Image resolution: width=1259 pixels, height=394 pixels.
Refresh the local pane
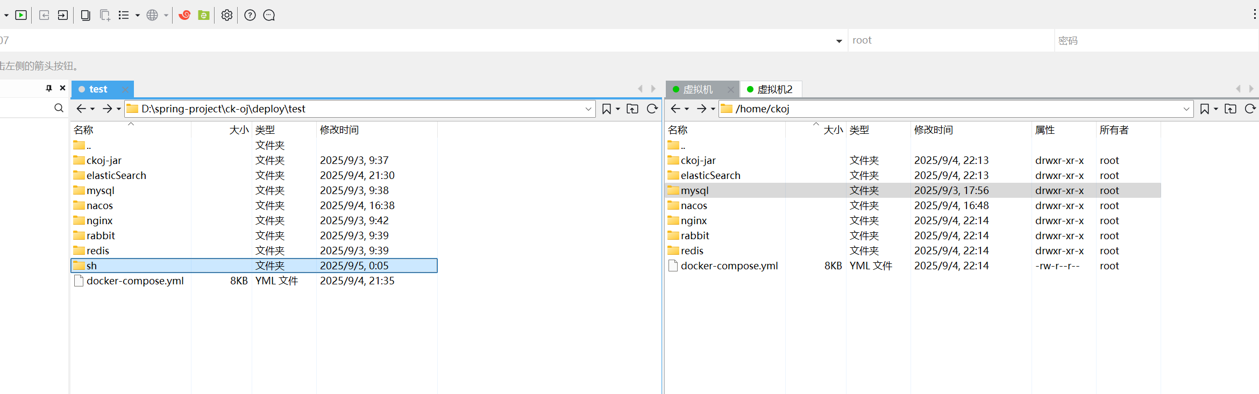(652, 109)
